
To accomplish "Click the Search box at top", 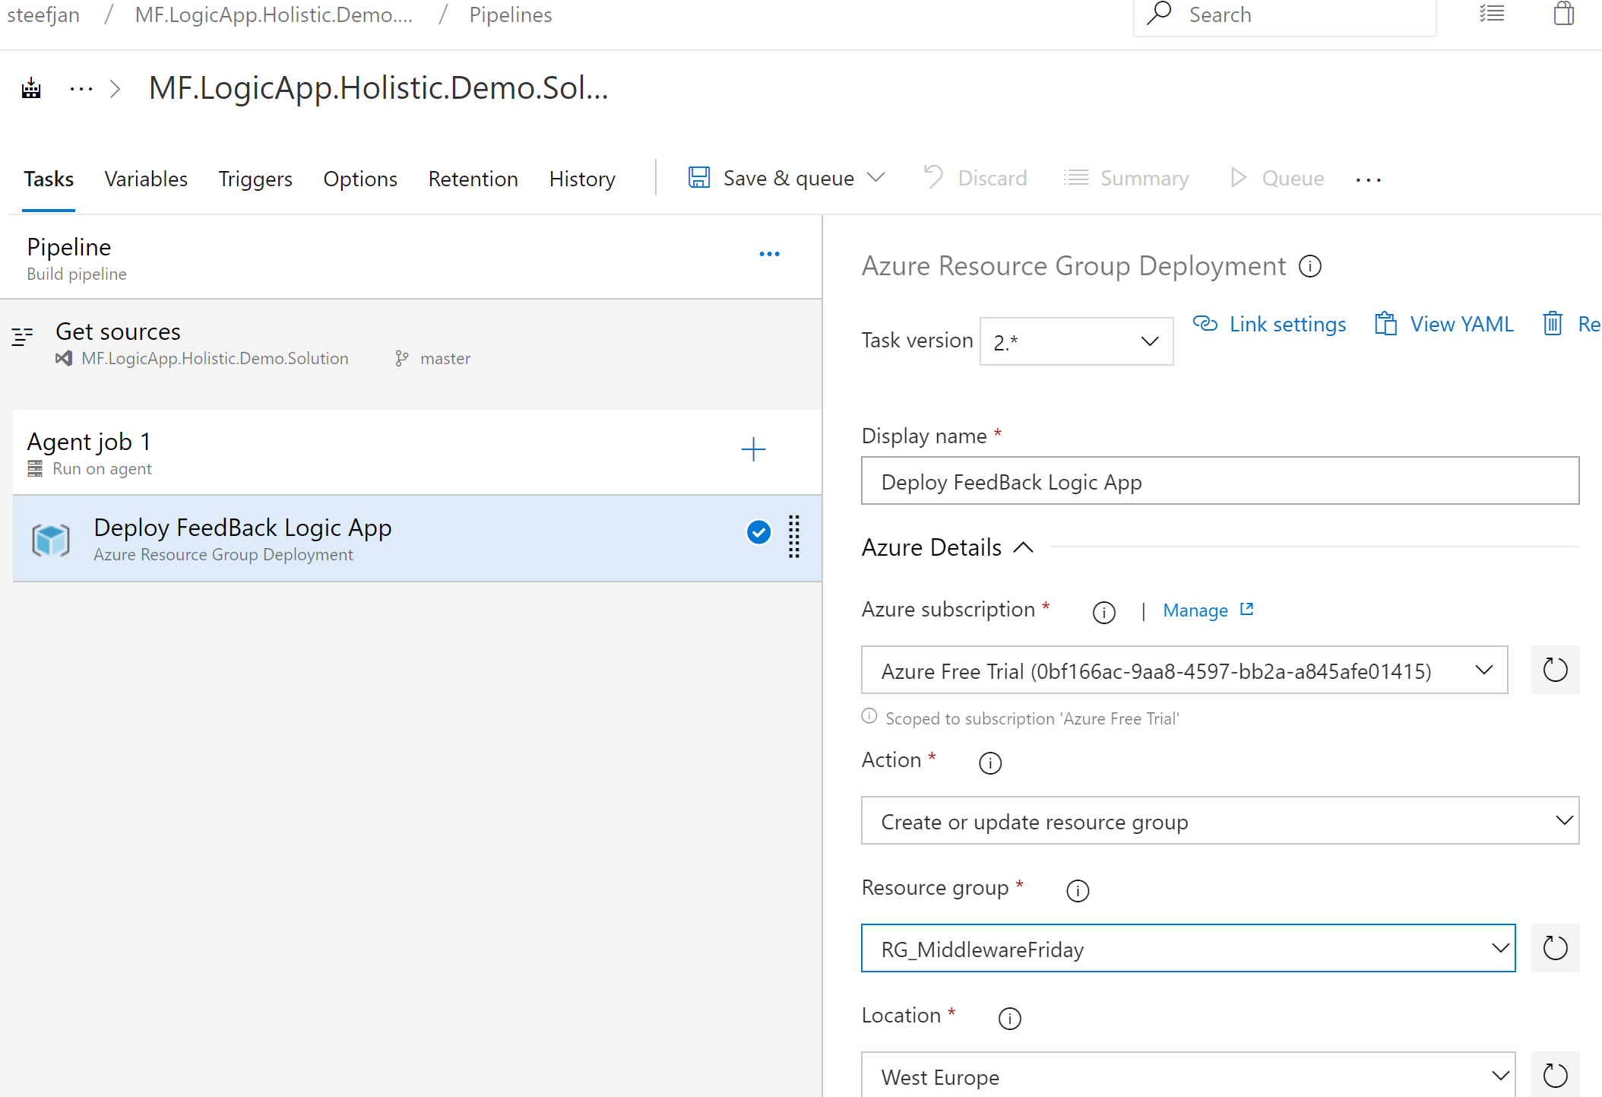I will pos(1284,17).
